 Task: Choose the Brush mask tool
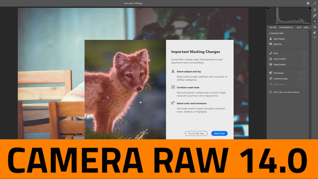pos(273,53)
